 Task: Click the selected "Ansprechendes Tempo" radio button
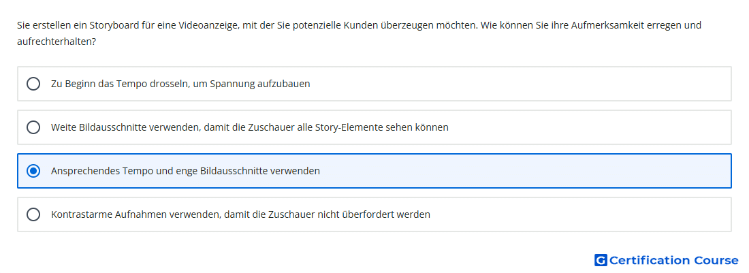click(x=33, y=171)
